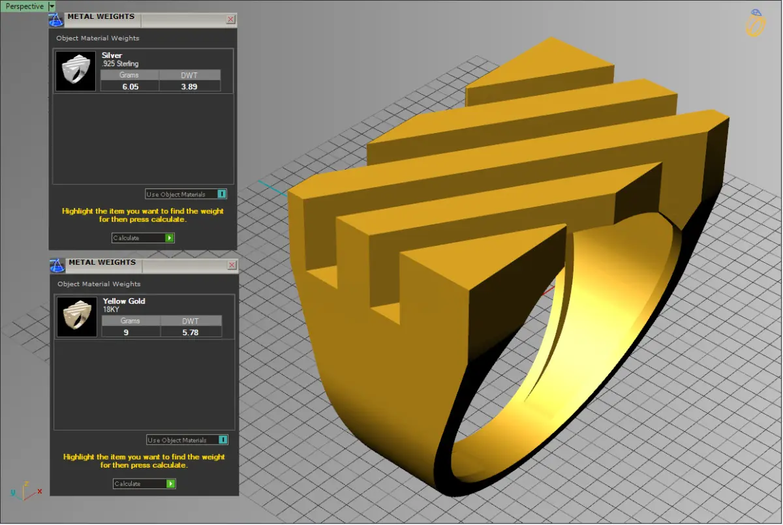783x525 pixels.
Task: Open Use Object Materials dropdown in Silver panel
Action: click(186, 194)
